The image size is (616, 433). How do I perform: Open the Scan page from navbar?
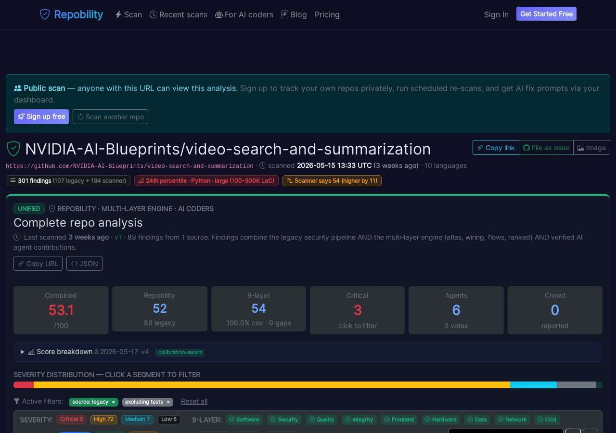[x=128, y=14]
